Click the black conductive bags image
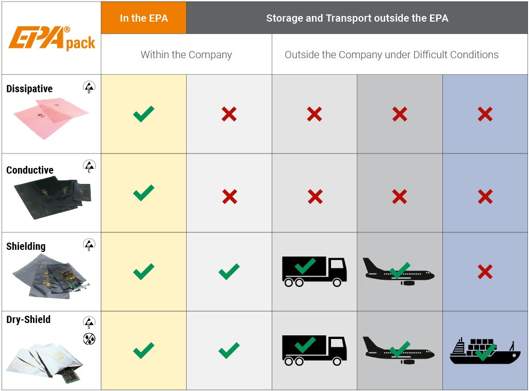529x391 pixels. pyautogui.click(x=53, y=197)
